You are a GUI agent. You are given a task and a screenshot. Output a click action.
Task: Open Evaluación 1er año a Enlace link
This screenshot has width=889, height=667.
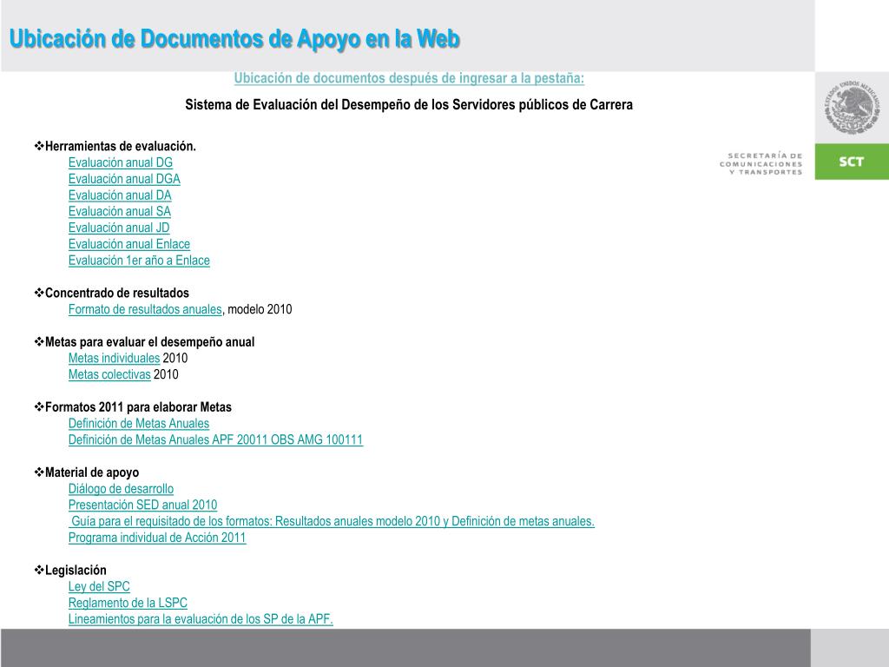[x=139, y=261]
